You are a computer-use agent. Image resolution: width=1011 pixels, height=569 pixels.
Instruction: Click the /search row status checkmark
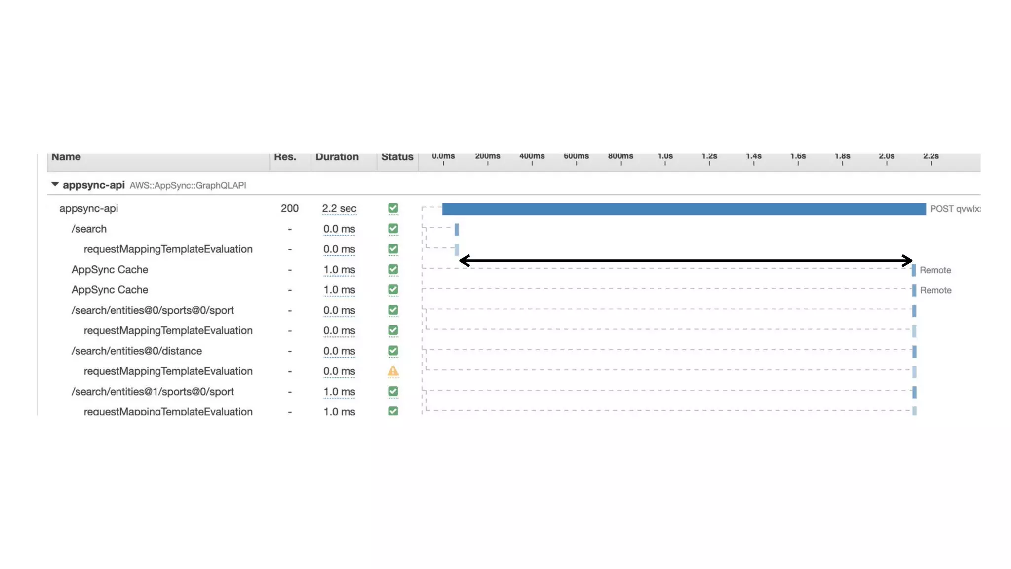coord(393,229)
